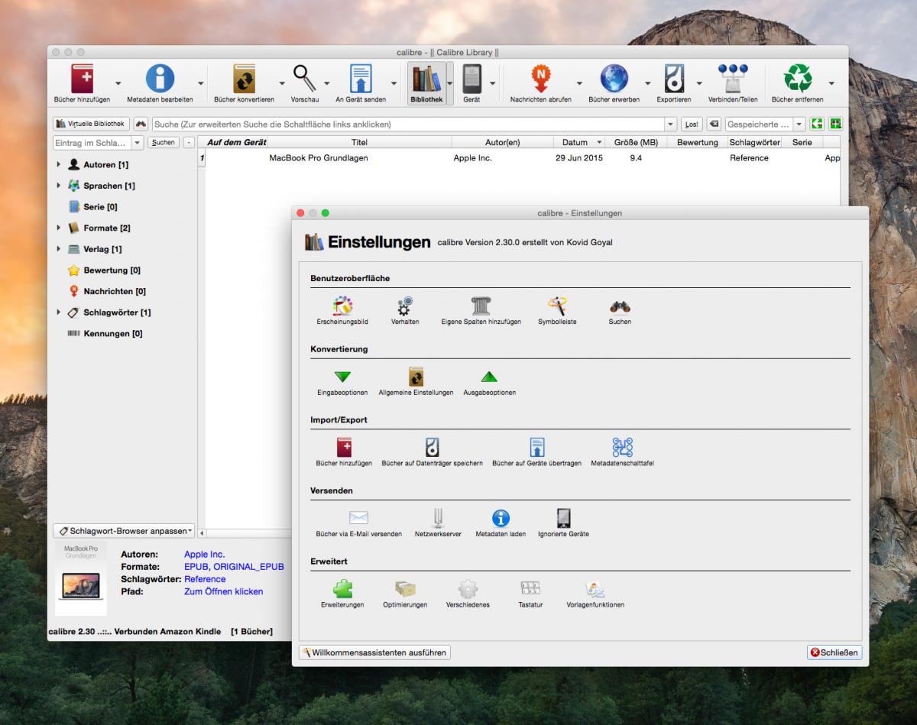The width and height of the screenshot is (917, 725).
Task: Open the Metadatenschalttafel settings
Action: click(x=622, y=447)
